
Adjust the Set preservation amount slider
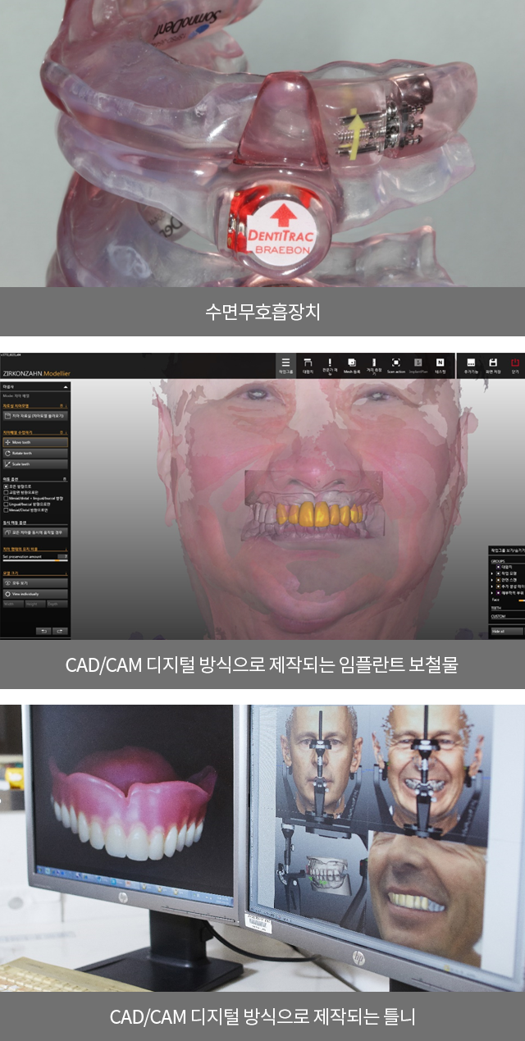click(x=35, y=560)
